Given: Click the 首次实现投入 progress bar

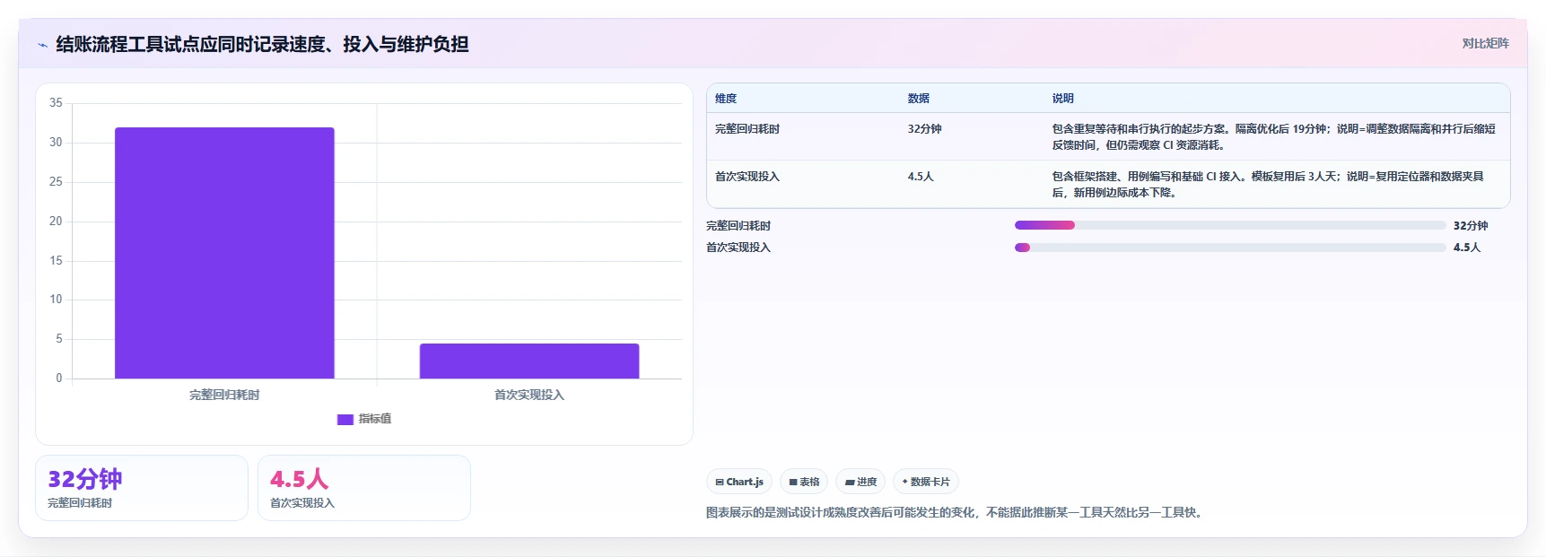Looking at the screenshot, I should 1230,248.
